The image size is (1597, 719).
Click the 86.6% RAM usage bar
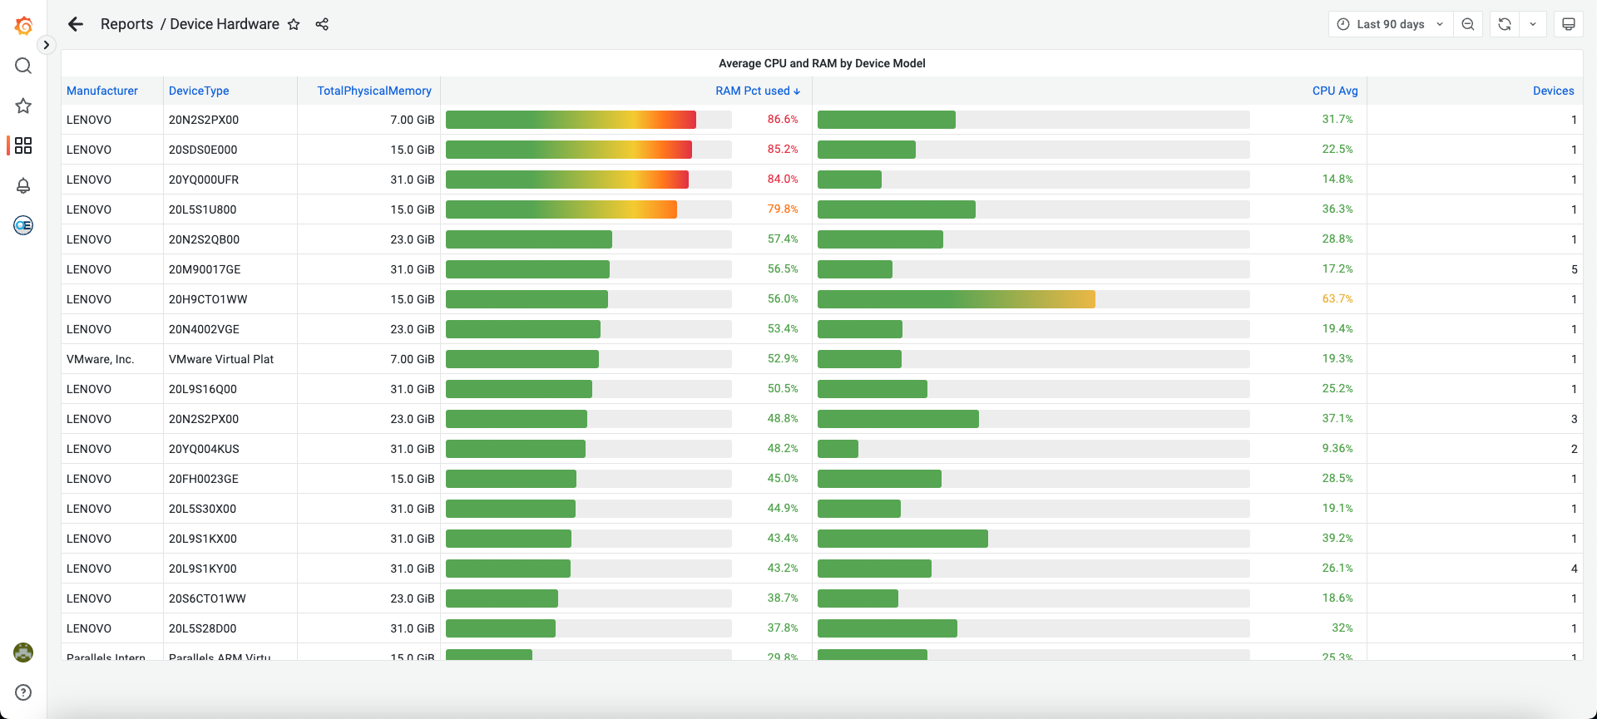pyautogui.click(x=571, y=120)
